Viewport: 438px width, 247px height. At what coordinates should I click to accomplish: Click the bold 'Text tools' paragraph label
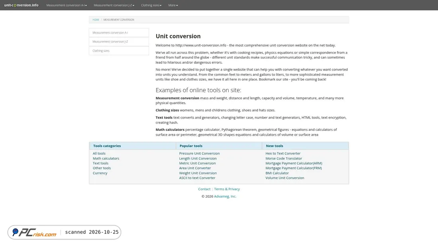[x=164, y=118]
